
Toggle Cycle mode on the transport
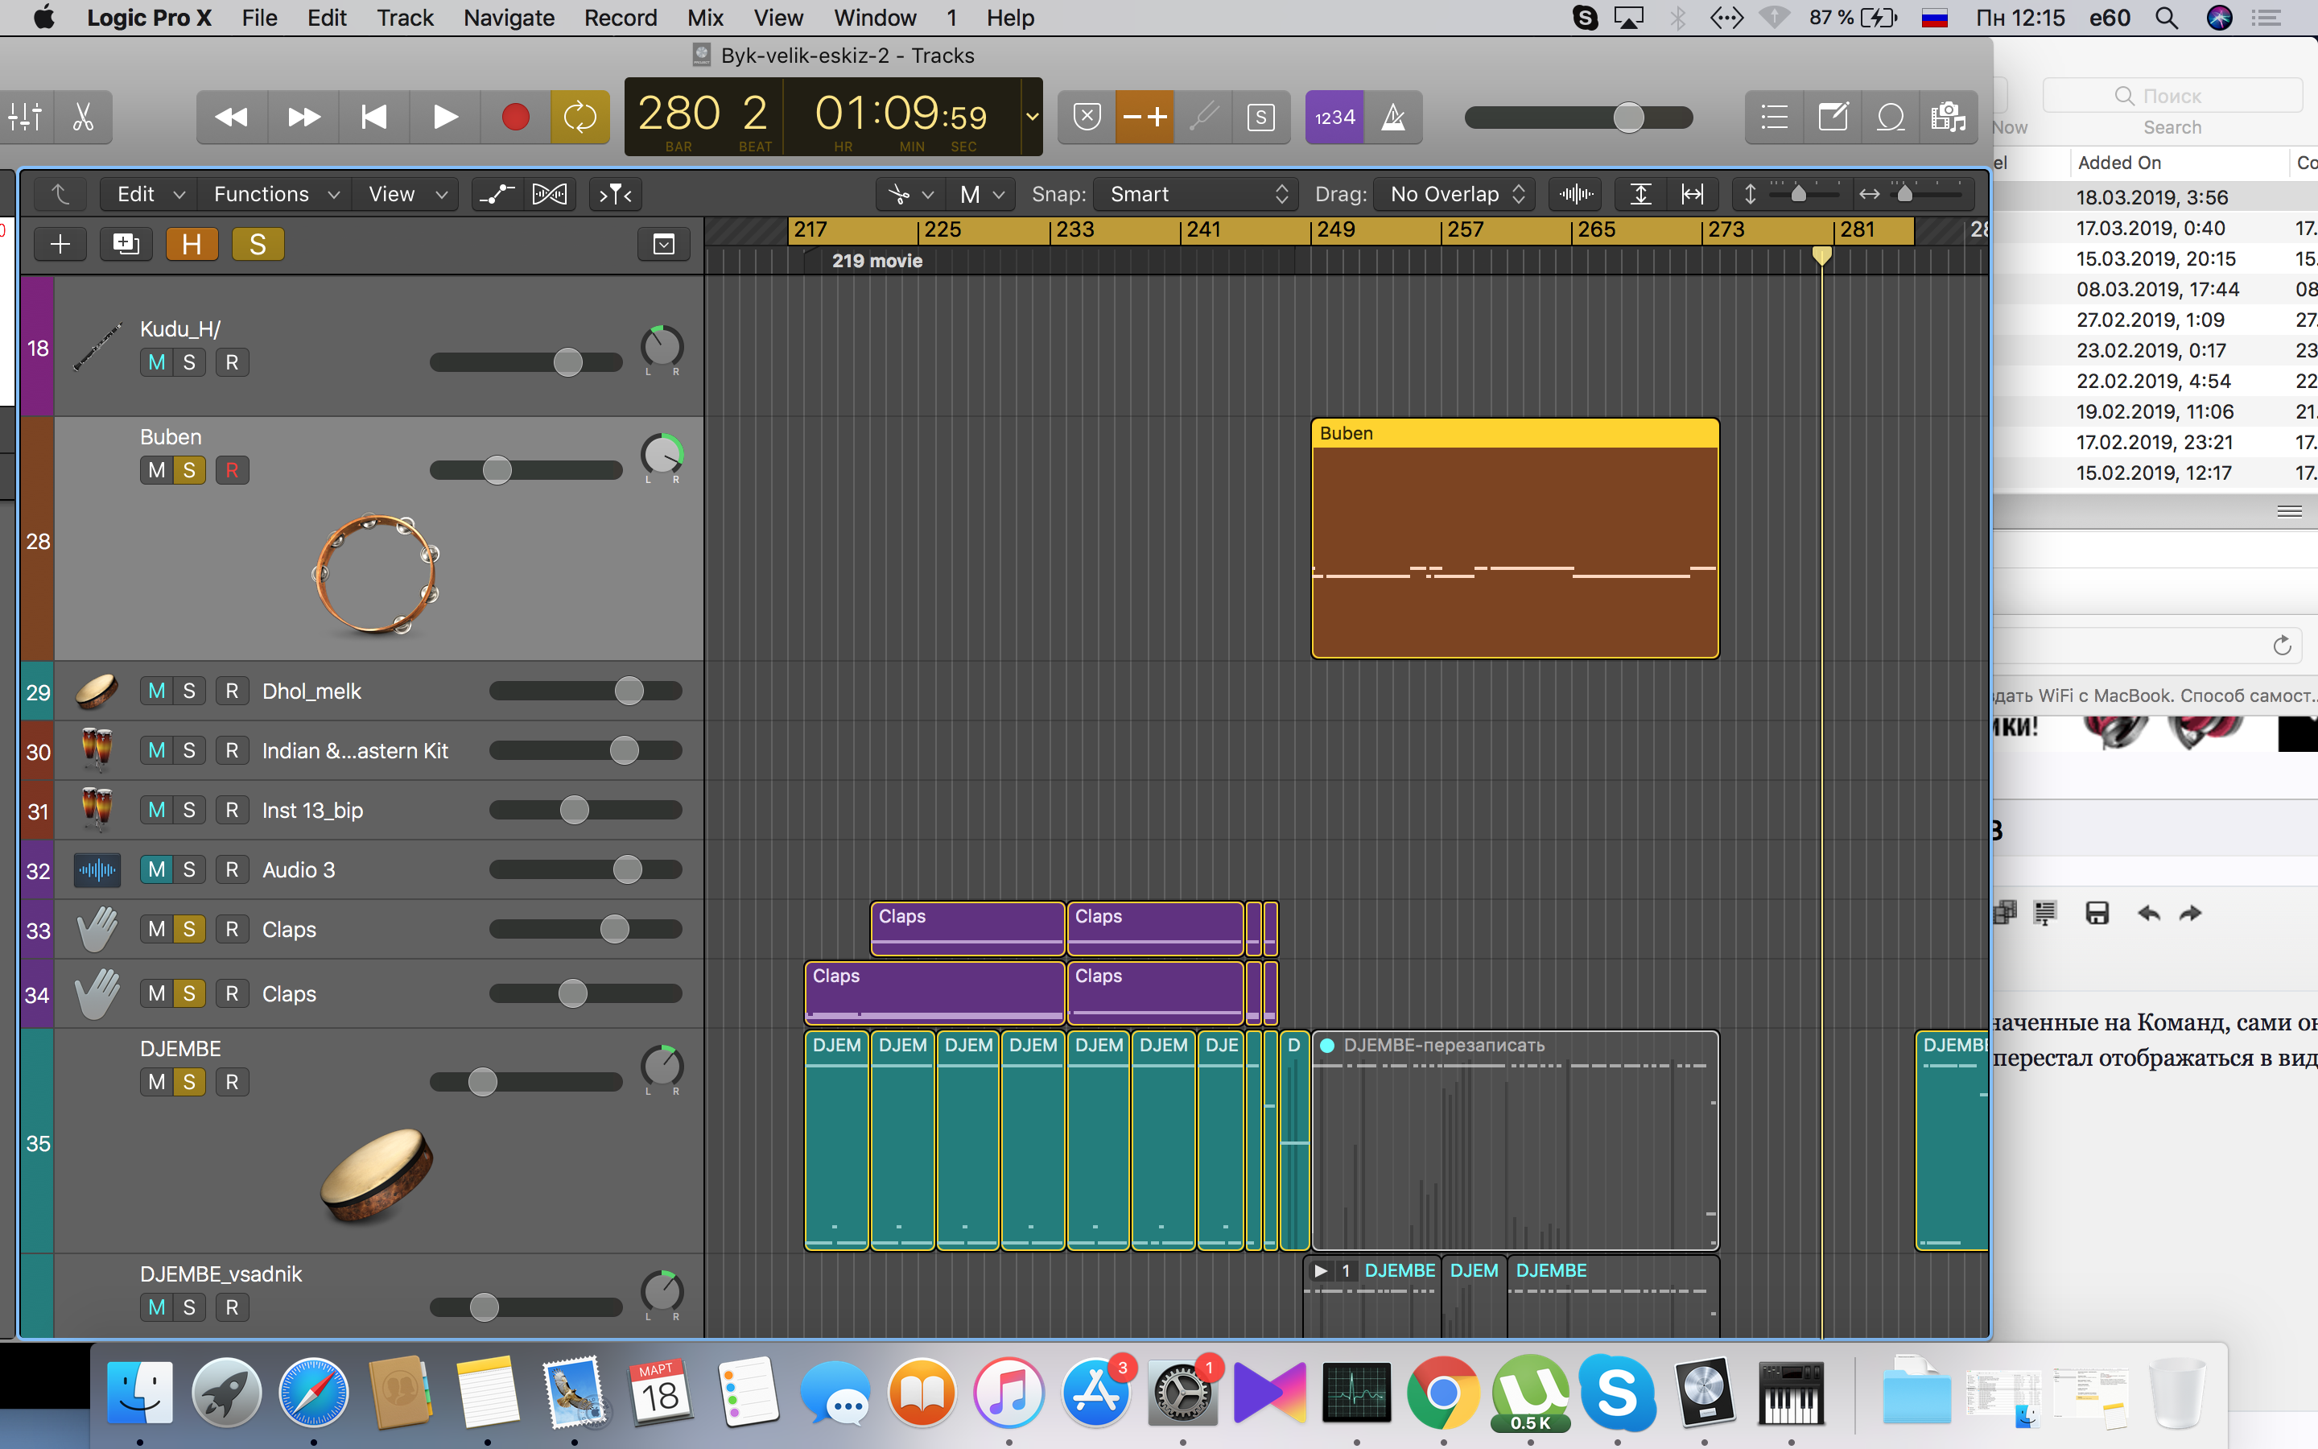pyautogui.click(x=579, y=117)
